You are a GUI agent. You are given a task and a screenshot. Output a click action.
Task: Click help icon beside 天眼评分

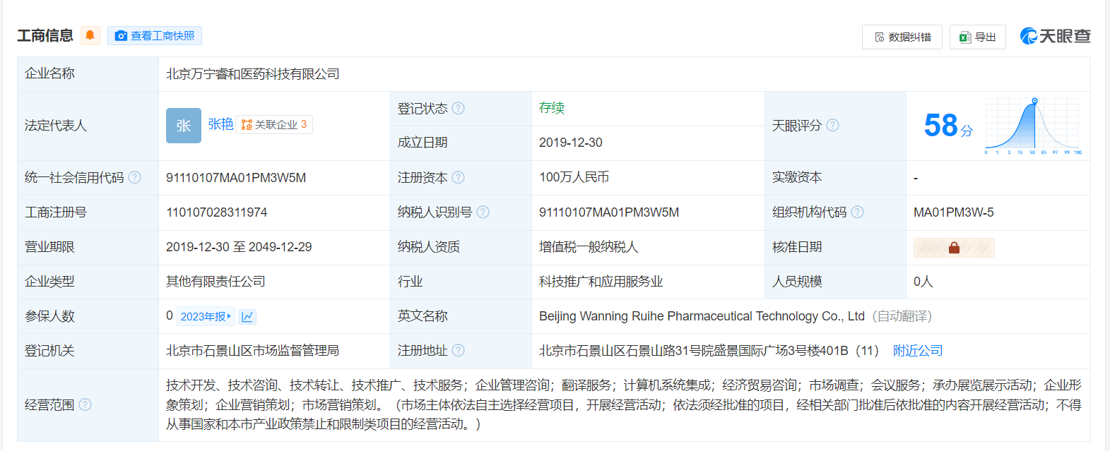click(x=833, y=125)
